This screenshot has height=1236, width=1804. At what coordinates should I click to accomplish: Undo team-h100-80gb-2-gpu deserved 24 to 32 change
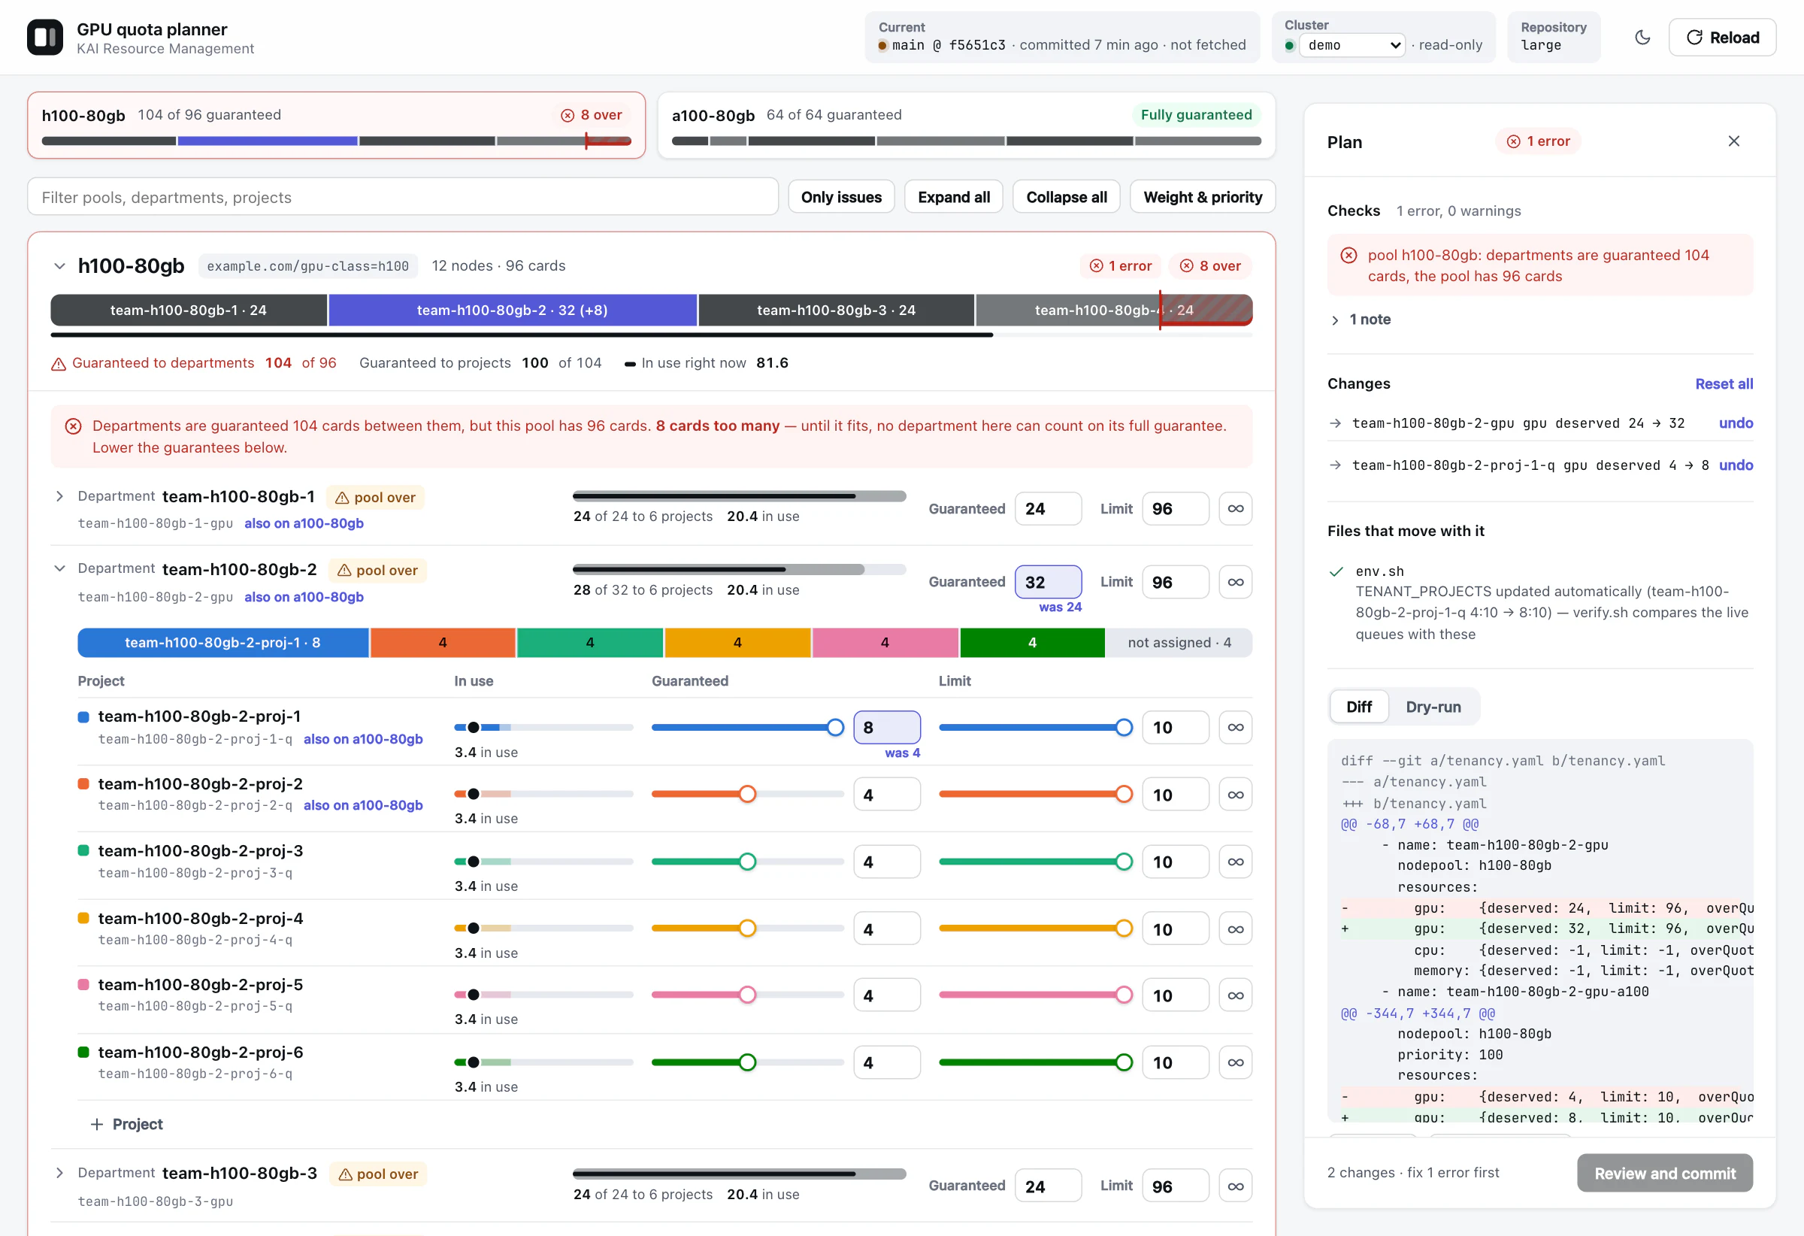[1736, 423]
